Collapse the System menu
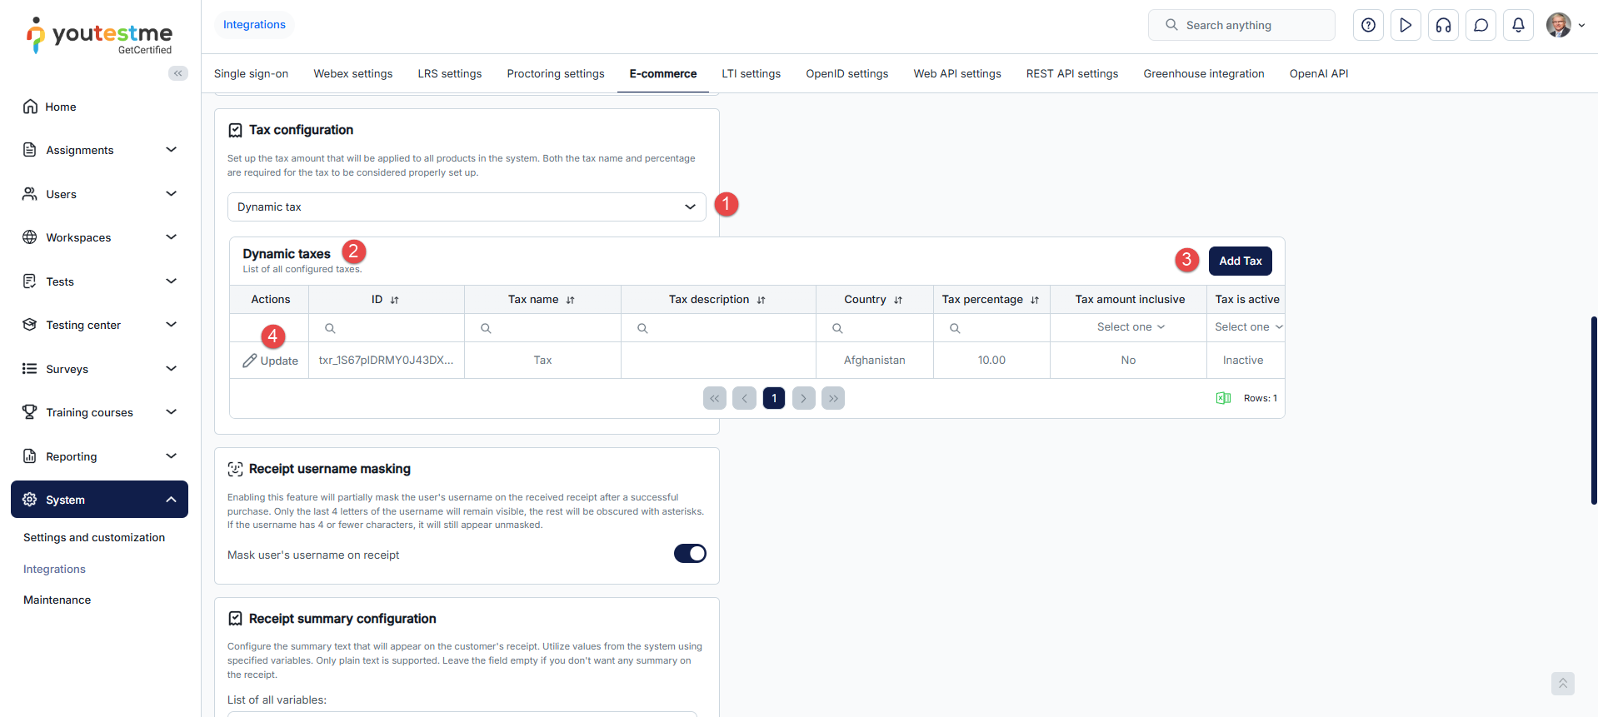This screenshot has height=717, width=1598. coord(100,500)
